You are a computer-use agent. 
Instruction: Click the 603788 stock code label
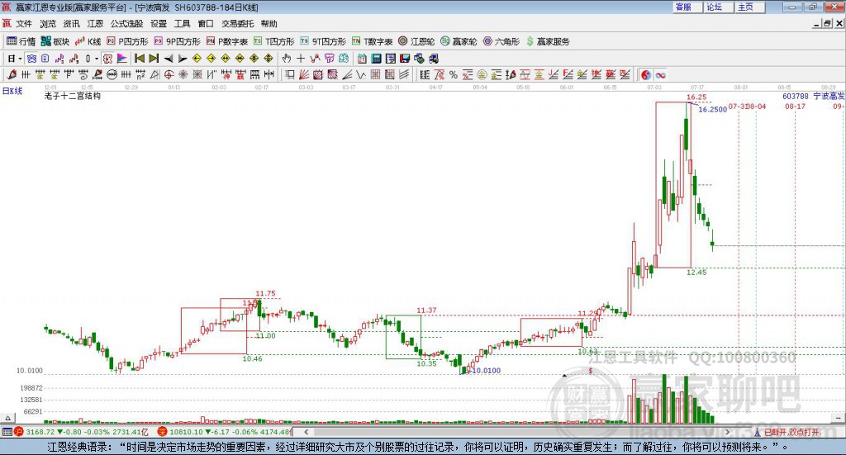pos(796,96)
